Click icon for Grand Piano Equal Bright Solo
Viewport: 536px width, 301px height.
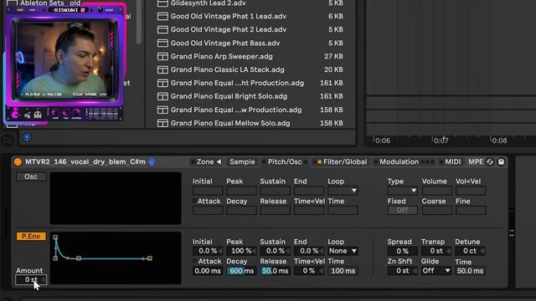[x=162, y=96]
